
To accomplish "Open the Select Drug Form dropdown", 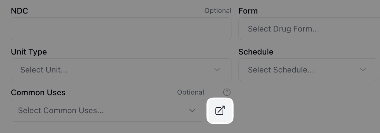I will coord(309,29).
